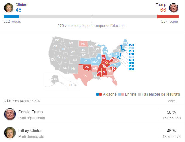This screenshot has height=142, width=185.
Task: Click California on the map
Action: click(x=53, y=59)
